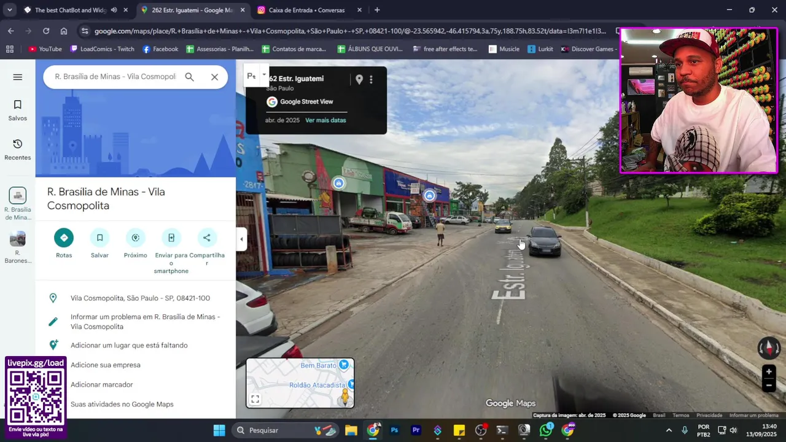This screenshot has width=786, height=442.
Task: Open Lurkit bookmark
Action: pyautogui.click(x=540, y=49)
